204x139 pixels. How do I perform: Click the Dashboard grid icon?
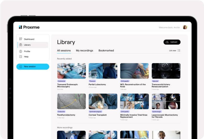21,39
